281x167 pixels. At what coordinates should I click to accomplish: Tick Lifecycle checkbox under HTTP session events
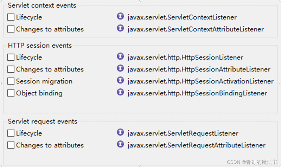tap(11, 57)
